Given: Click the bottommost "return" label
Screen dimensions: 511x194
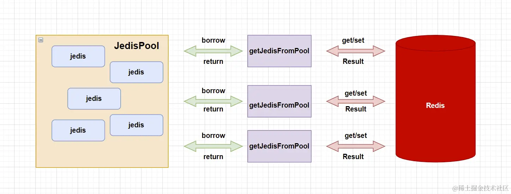Looking at the screenshot, I should click(214, 157).
